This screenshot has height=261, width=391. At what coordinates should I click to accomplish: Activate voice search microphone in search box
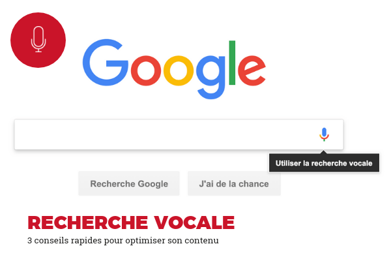(x=324, y=134)
